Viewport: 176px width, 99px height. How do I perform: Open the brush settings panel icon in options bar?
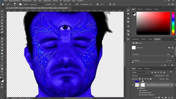[20, 4]
